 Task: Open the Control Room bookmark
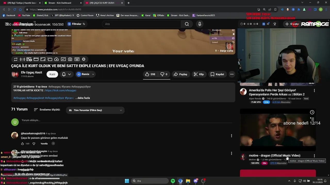click(85, 15)
